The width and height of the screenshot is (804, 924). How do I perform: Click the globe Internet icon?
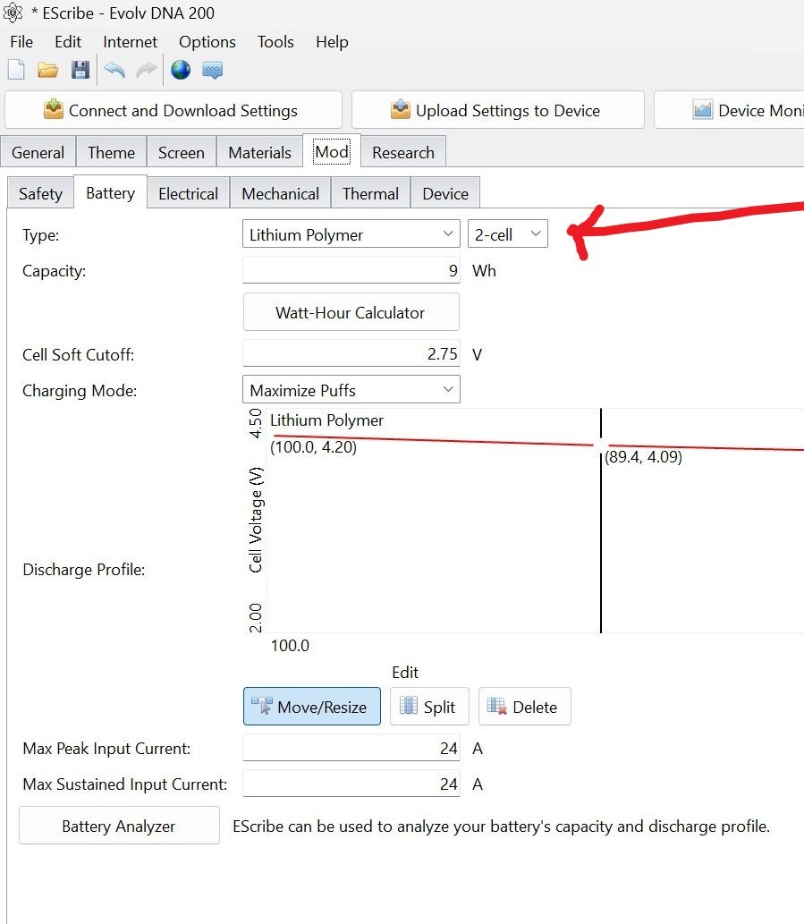181,71
